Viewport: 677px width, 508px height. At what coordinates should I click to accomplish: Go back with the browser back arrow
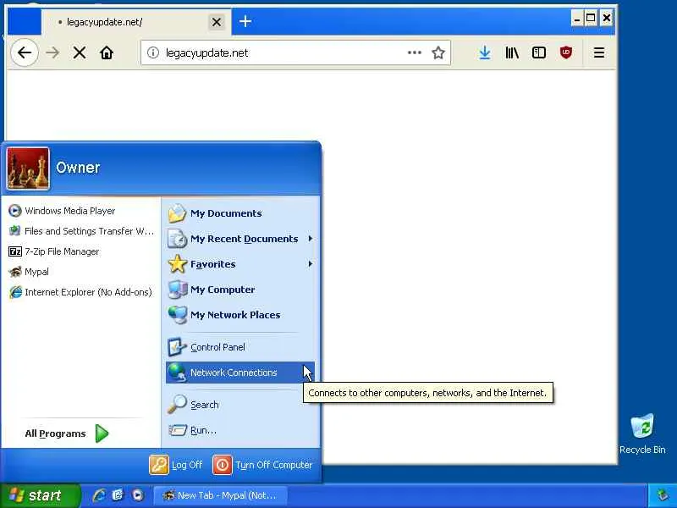point(25,52)
